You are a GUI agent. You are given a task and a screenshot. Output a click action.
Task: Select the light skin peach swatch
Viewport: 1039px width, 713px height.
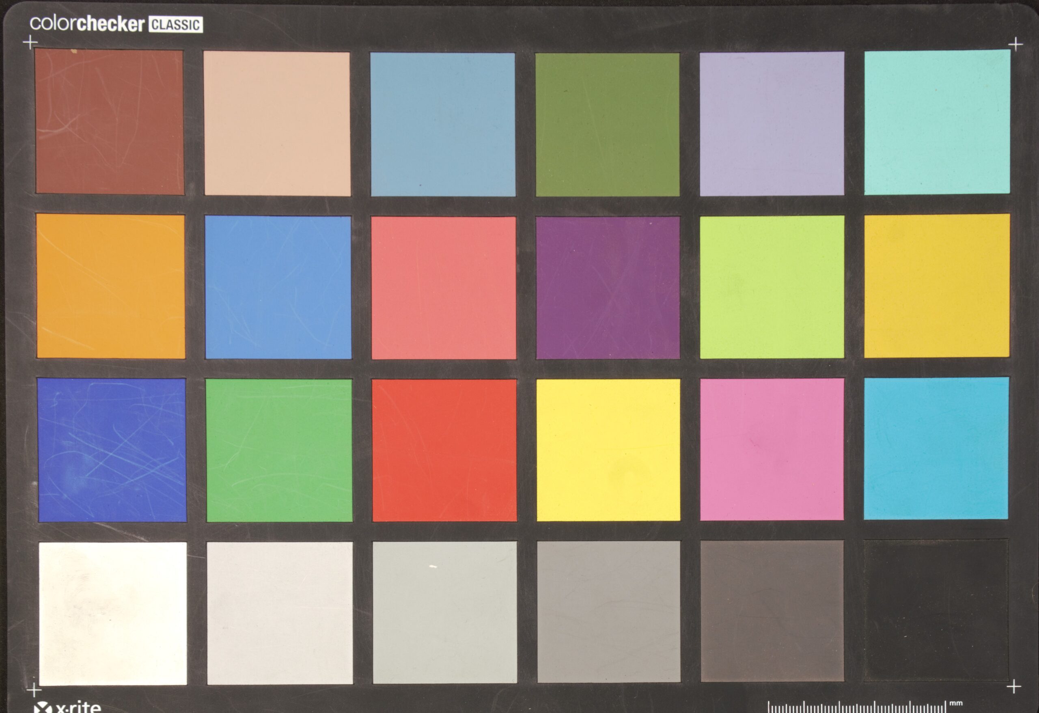277,123
